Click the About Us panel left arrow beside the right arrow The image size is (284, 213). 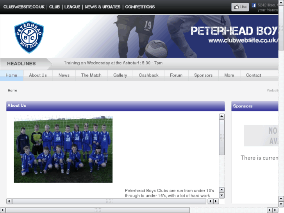210,201
